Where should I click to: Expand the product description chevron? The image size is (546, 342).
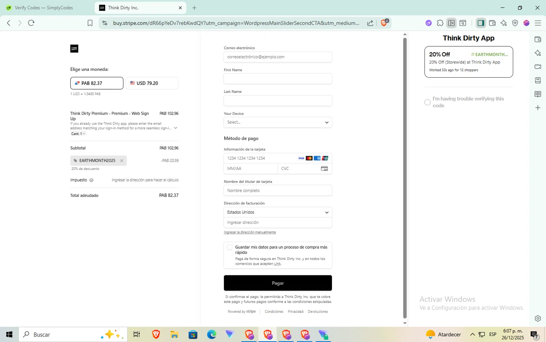point(175,128)
